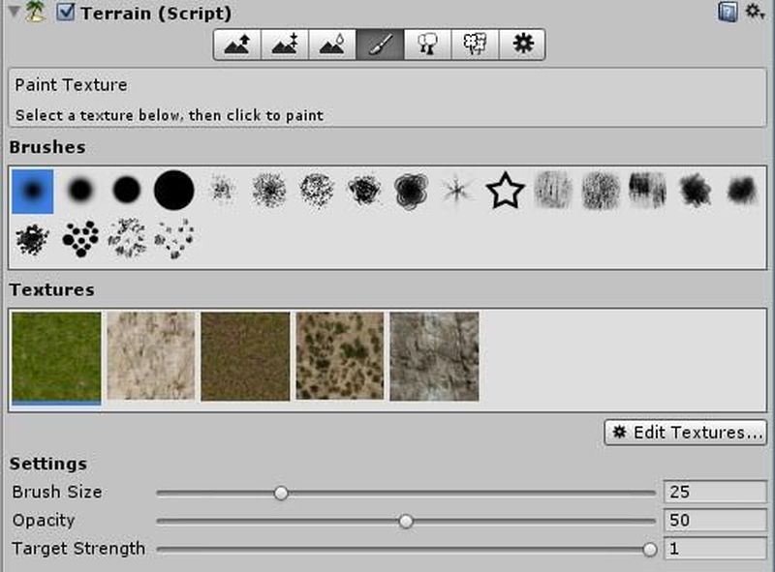775x572 pixels.
Task: Click the Opacity slider handle
Action: pyautogui.click(x=406, y=521)
